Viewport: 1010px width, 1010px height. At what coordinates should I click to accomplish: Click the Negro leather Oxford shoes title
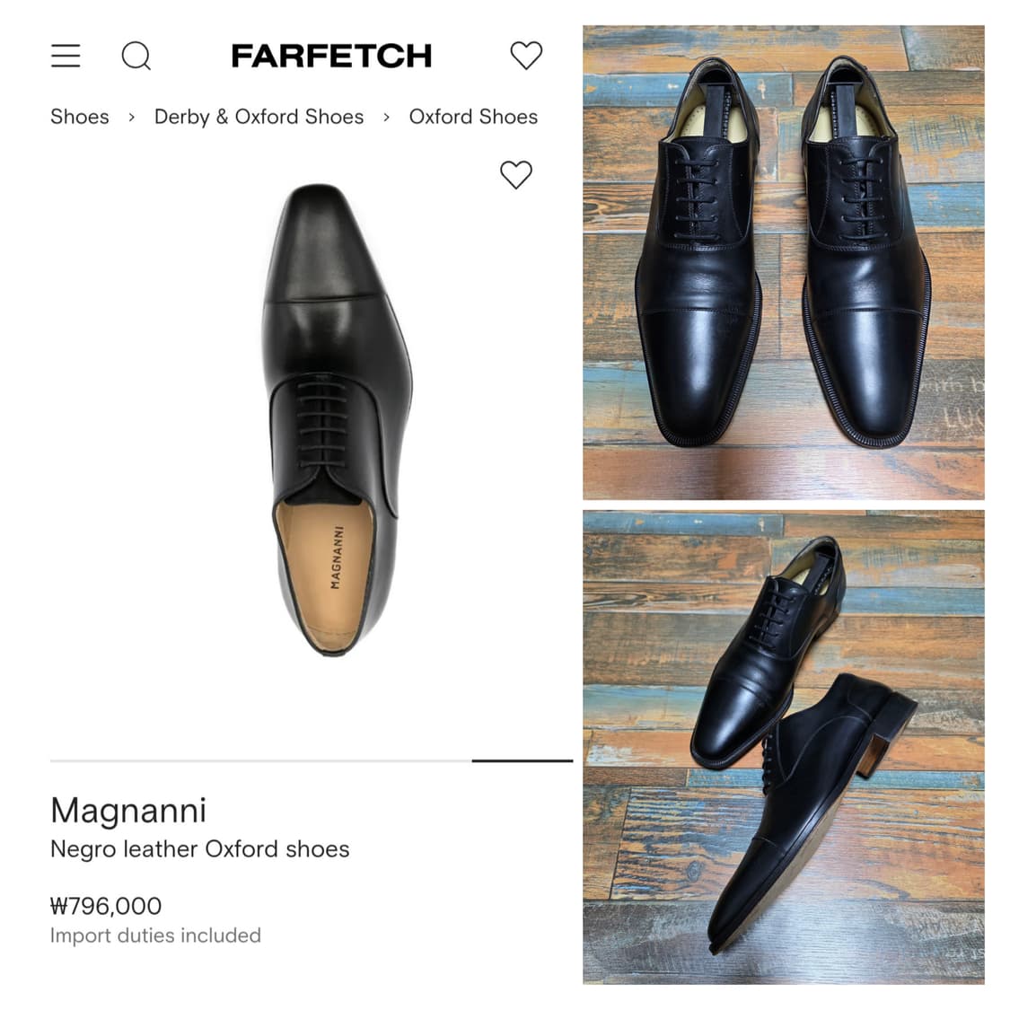[199, 849]
